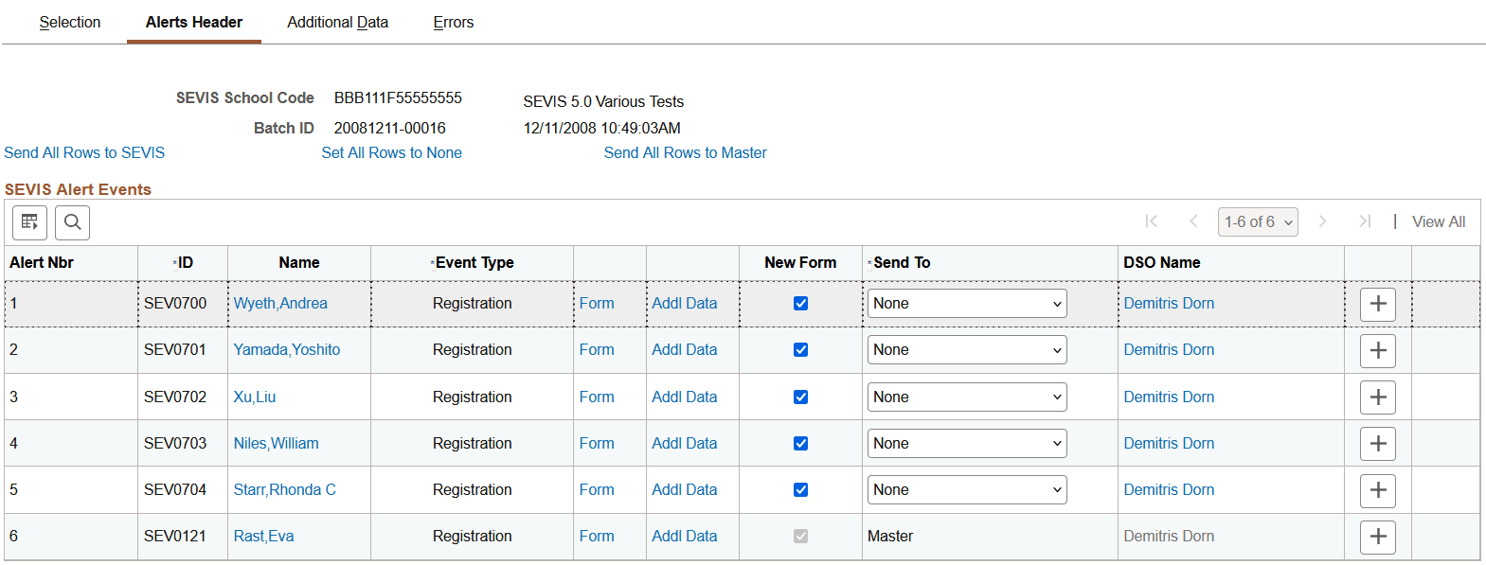Image resolution: width=1486 pixels, height=565 pixels.
Task: Open Starr,Rhonda C name link
Action: click(x=285, y=490)
